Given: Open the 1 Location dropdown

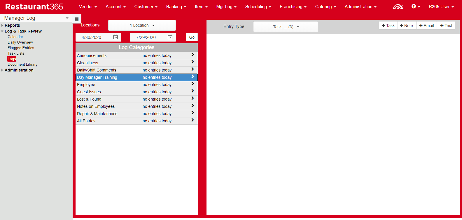Looking at the screenshot, I should pos(142,25).
